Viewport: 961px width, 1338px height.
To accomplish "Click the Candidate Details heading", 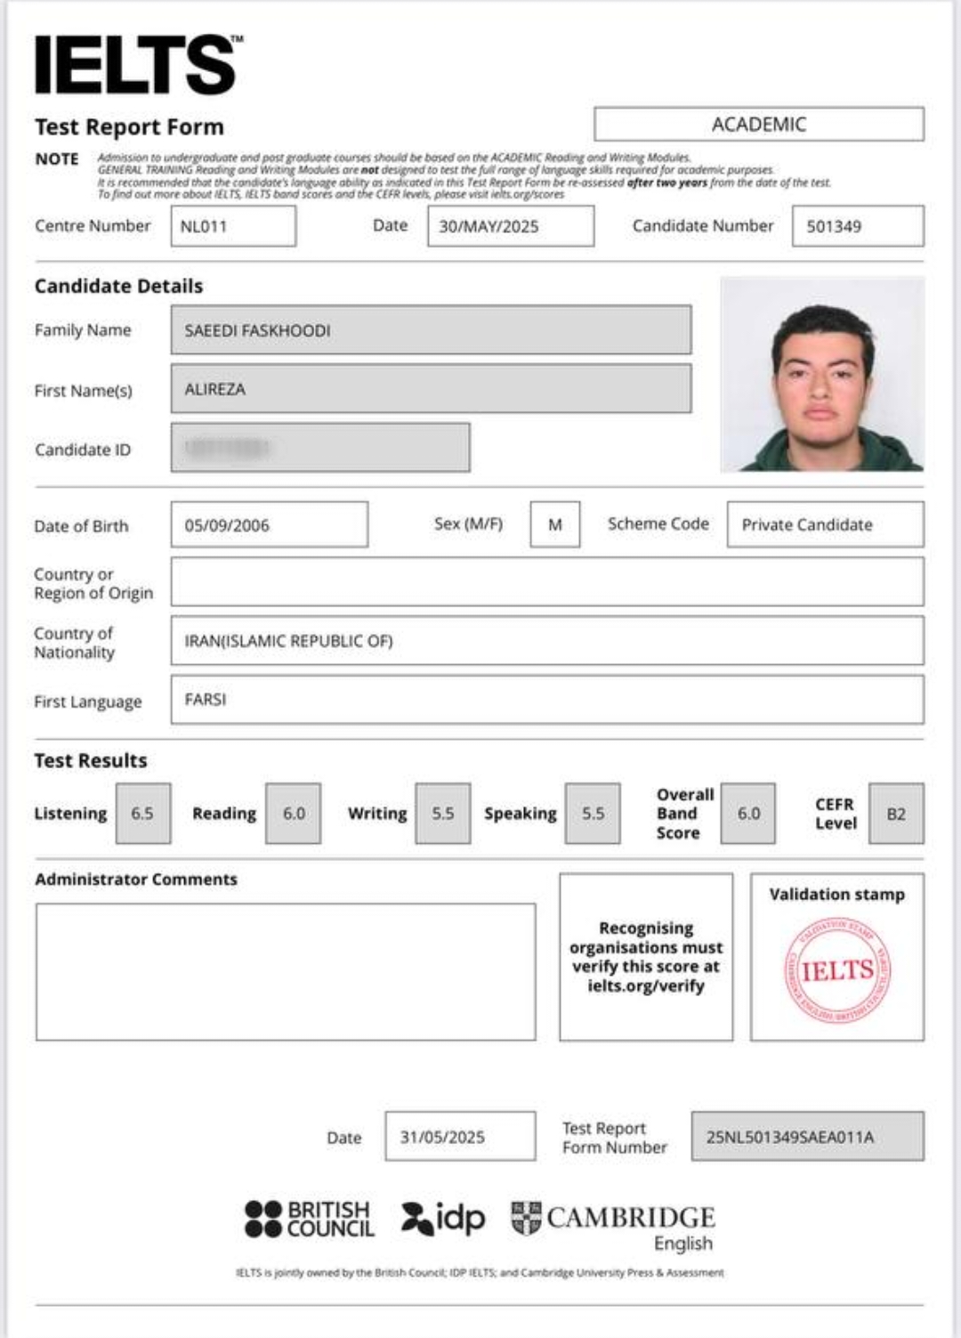I will (x=118, y=287).
